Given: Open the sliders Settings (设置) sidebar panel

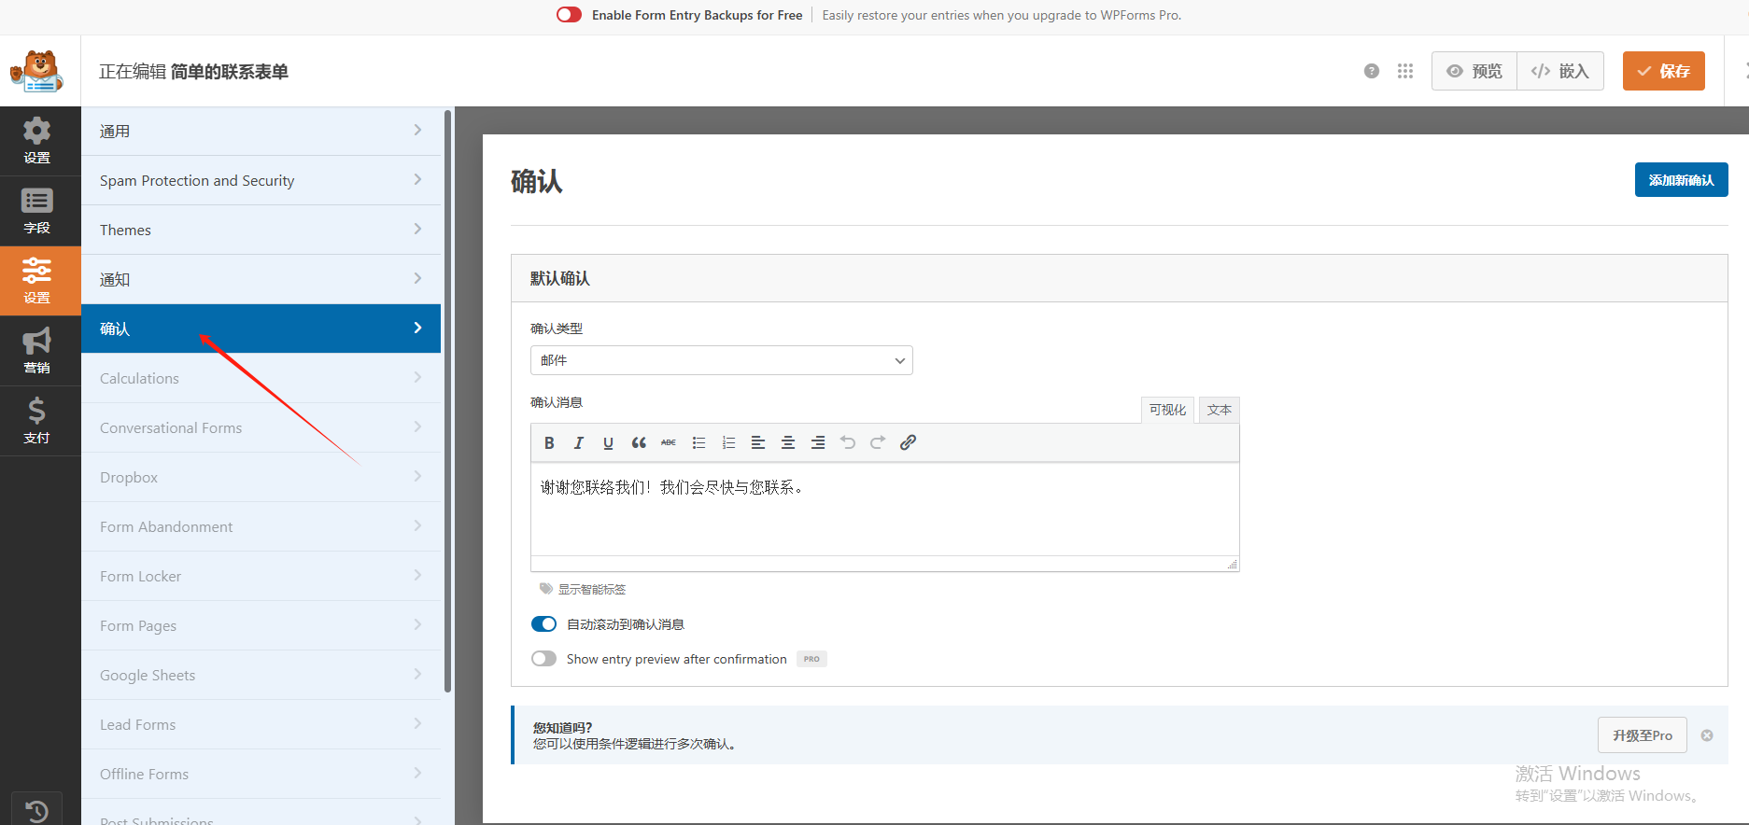Looking at the screenshot, I should [x=37, y=281].
